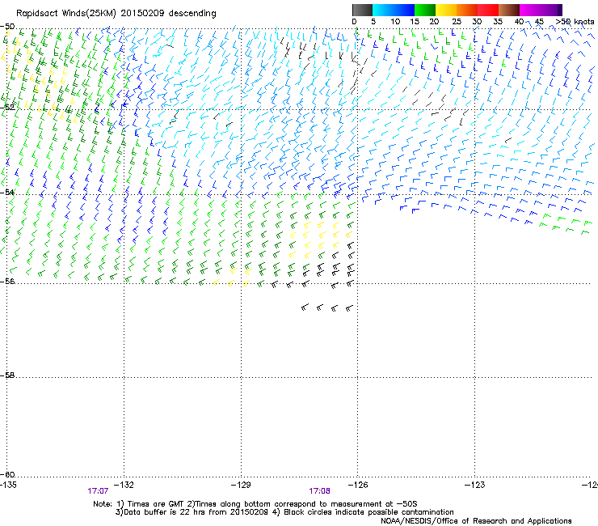598x526 pixels.
Task: Click the purple 17:08 swath time label
Action: click(x=319, y=491)
